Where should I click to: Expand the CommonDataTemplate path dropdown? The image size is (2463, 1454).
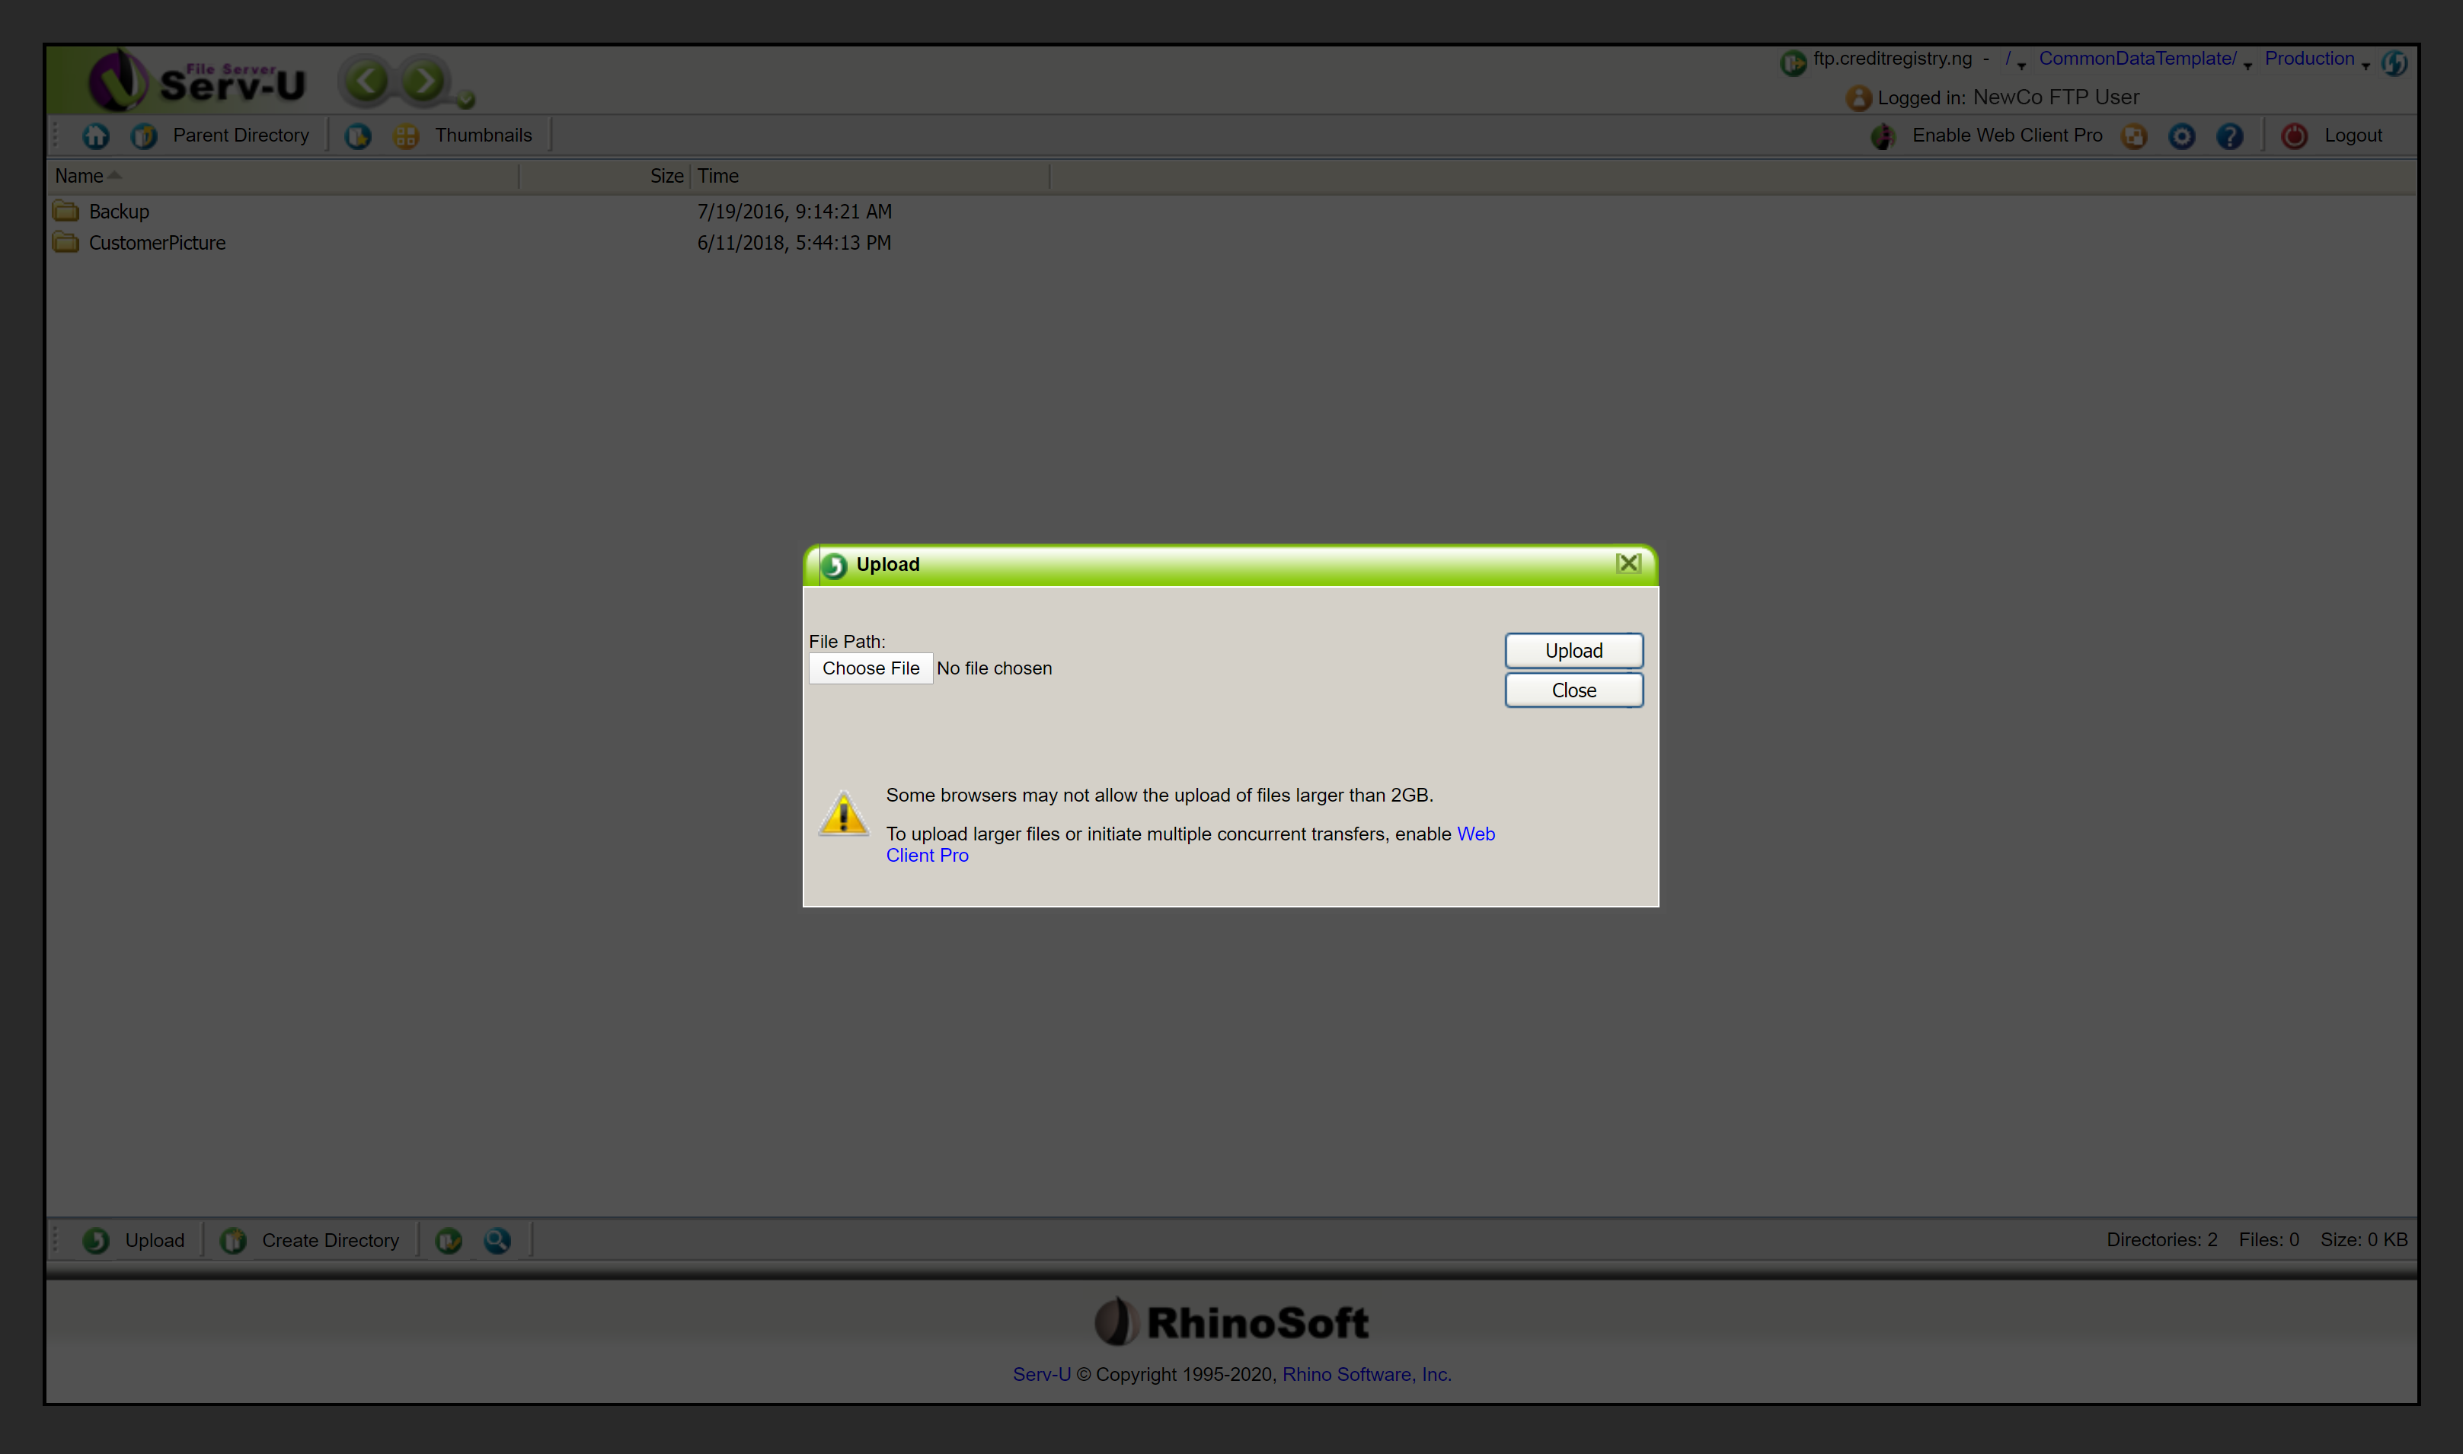(2247, 65)
